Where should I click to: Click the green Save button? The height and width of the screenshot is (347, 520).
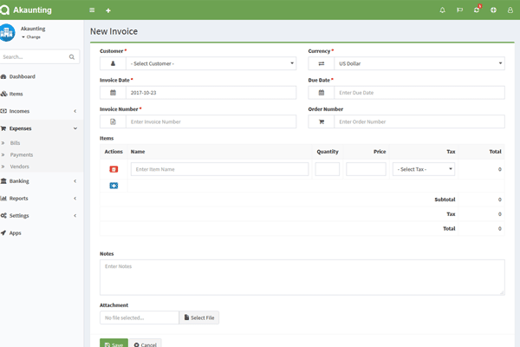(x=114, y=344)
